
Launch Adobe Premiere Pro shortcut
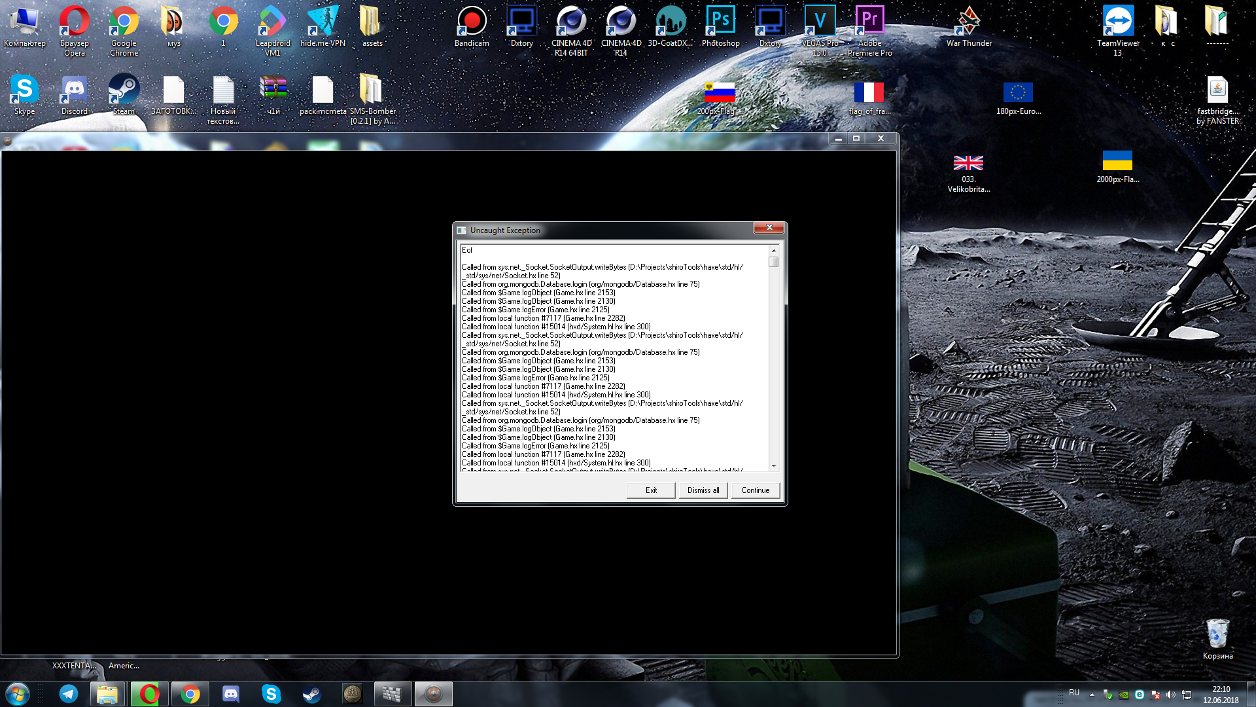click(x=869, y=30)
